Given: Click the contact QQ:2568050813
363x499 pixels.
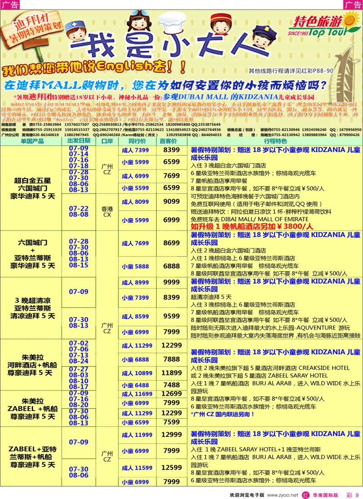Looking at the screenshot, I should pos(106,124).
